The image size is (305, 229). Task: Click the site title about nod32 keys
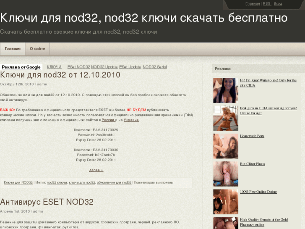[144, 18]
